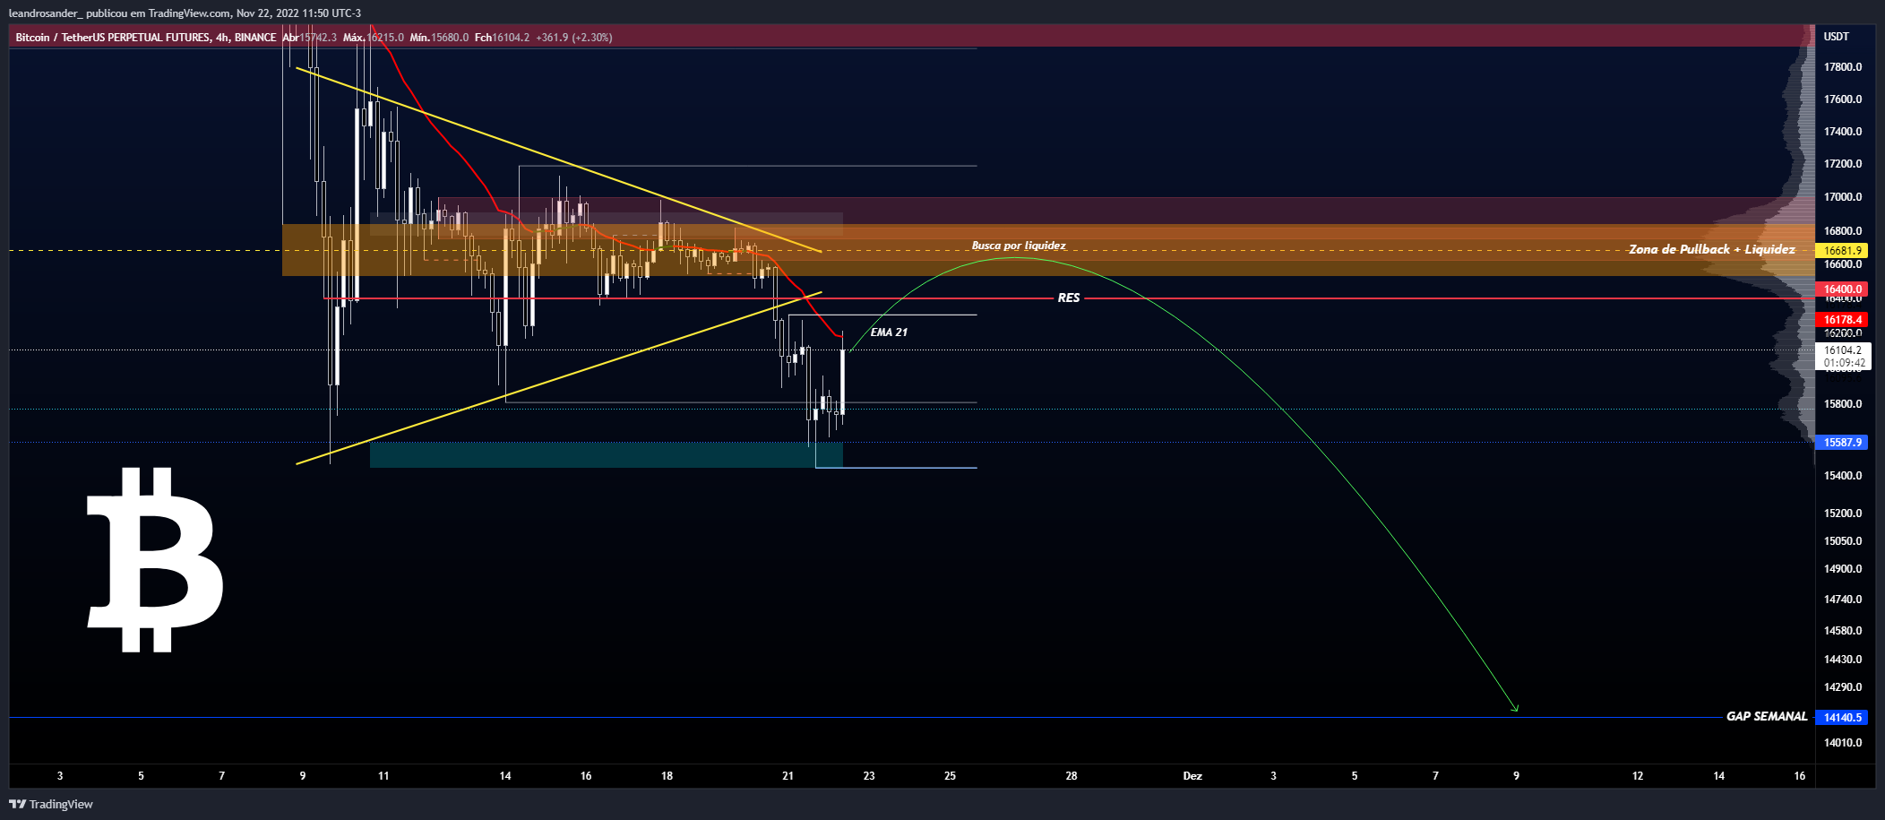Click the publisher text 'leandrosander_ publicou em TradingView.com'
The image size is (1885, 820).
coord(119,13)
